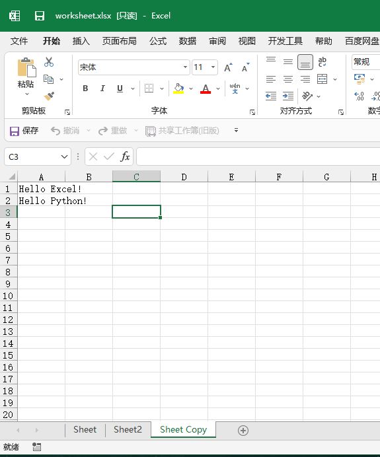The width and height of the screenshot is (380, 457).
Task: Add new sheet with plus icon
Action: (x=243, y=431)
